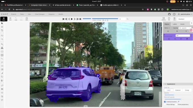
Task: Switch to the Issues tab
Action: pyautogui.click(x=182, y=24)
